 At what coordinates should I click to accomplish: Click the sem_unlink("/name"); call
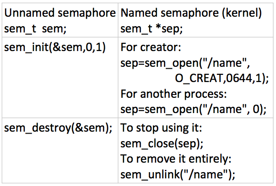[x=178, y=175]
